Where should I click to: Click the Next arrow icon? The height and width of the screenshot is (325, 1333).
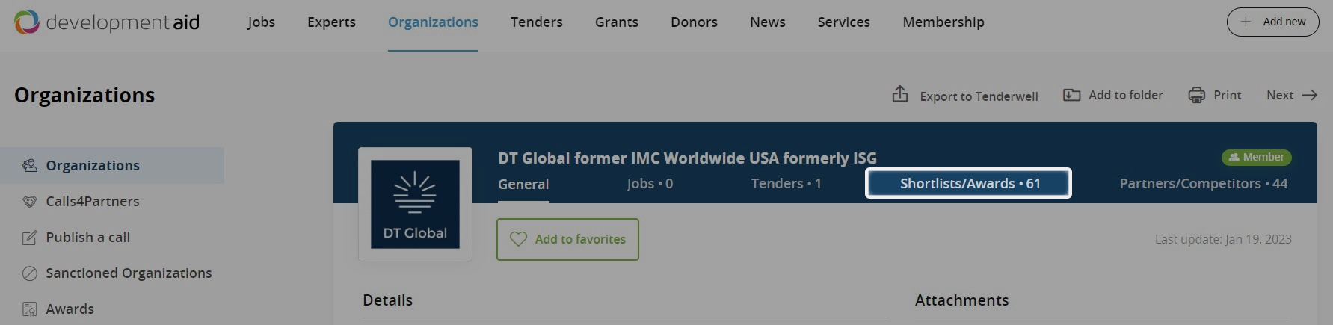coord(1309,95)
